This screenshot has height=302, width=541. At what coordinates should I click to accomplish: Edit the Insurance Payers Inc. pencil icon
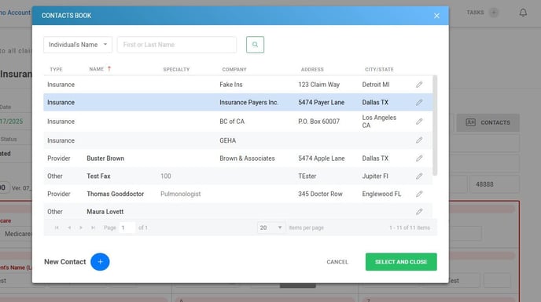pos(419,103)
